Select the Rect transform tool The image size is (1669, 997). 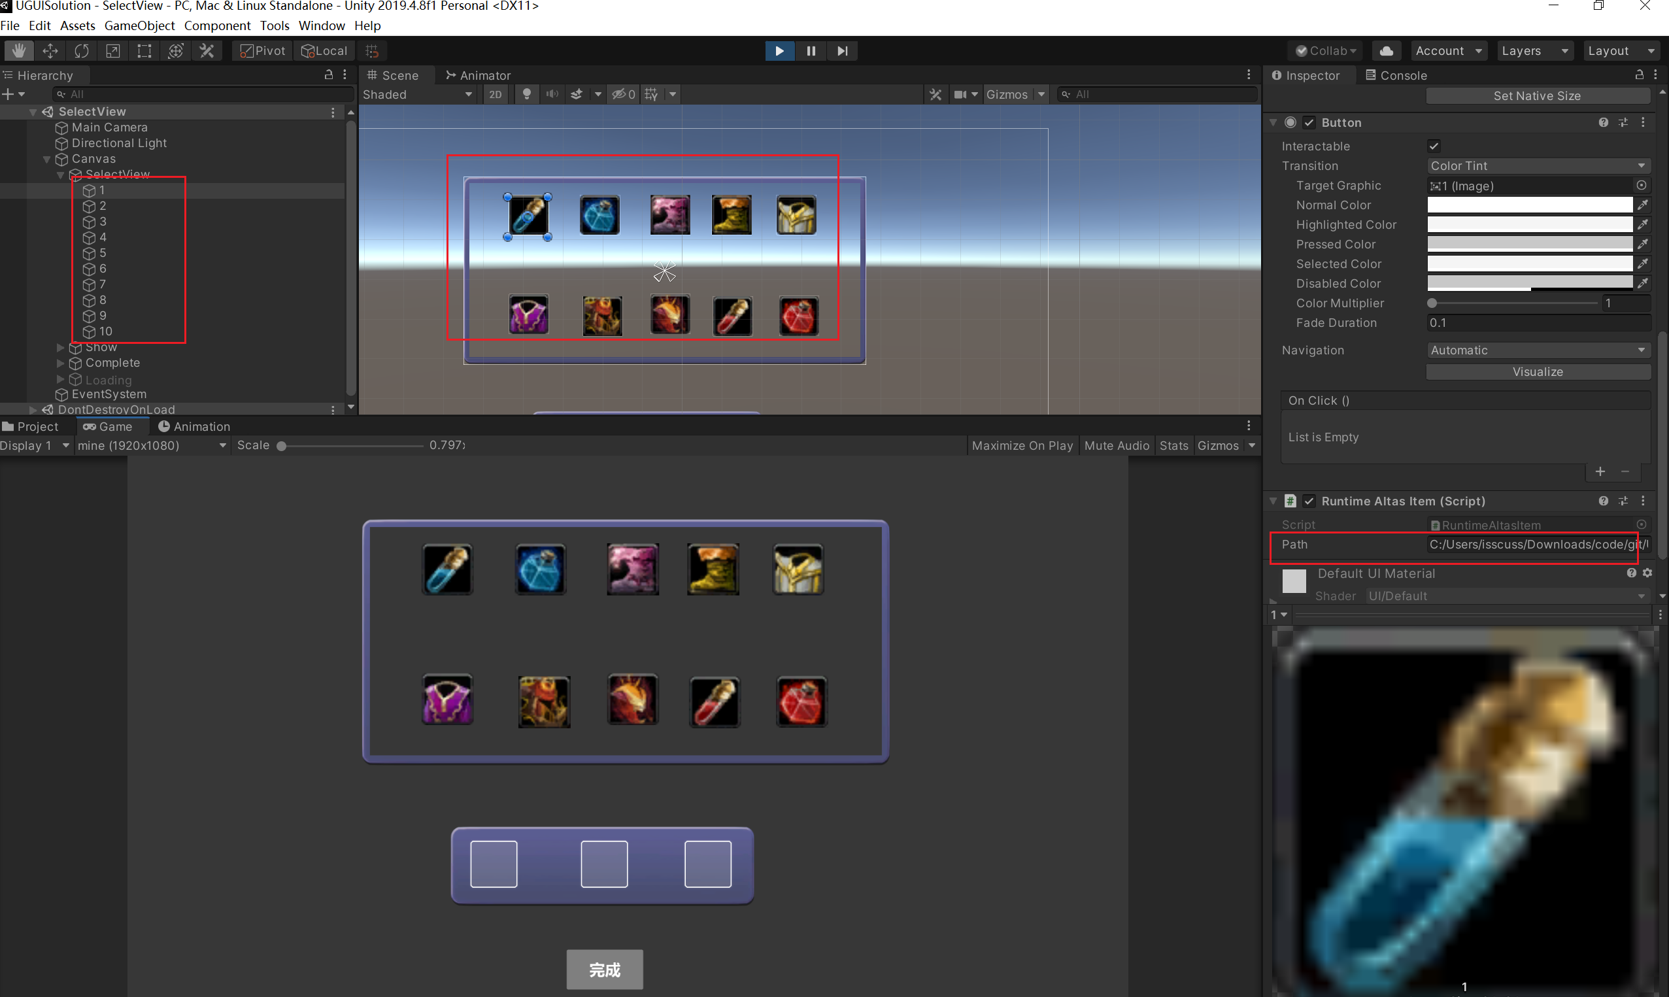click(144, 51)
